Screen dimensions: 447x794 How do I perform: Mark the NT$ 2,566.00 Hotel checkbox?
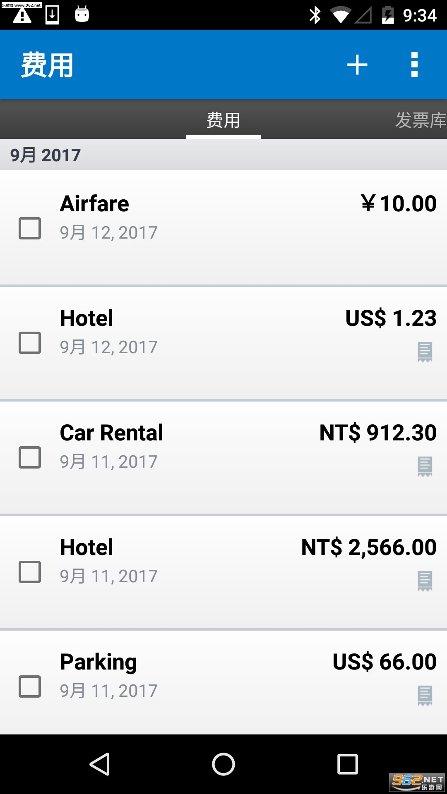point(30,572)
